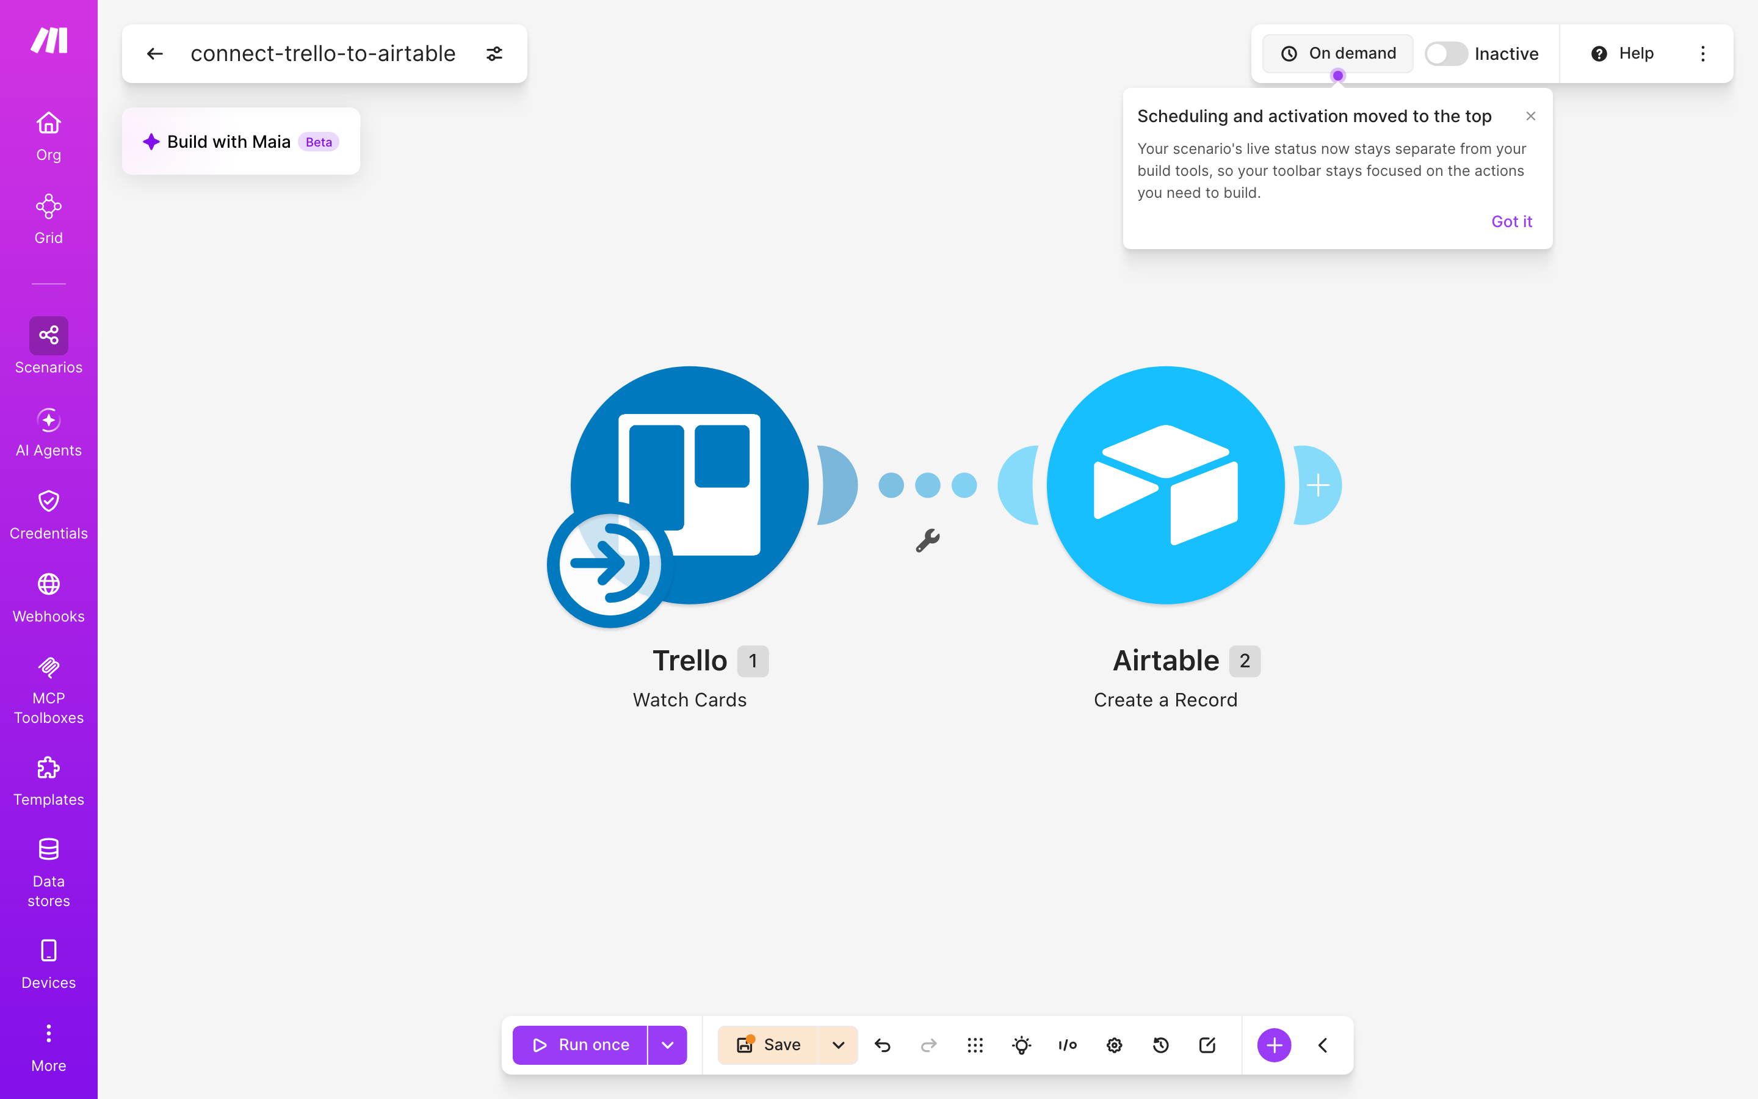
Task: Click Build with Maia button
Action: click(x=241, y=142)
